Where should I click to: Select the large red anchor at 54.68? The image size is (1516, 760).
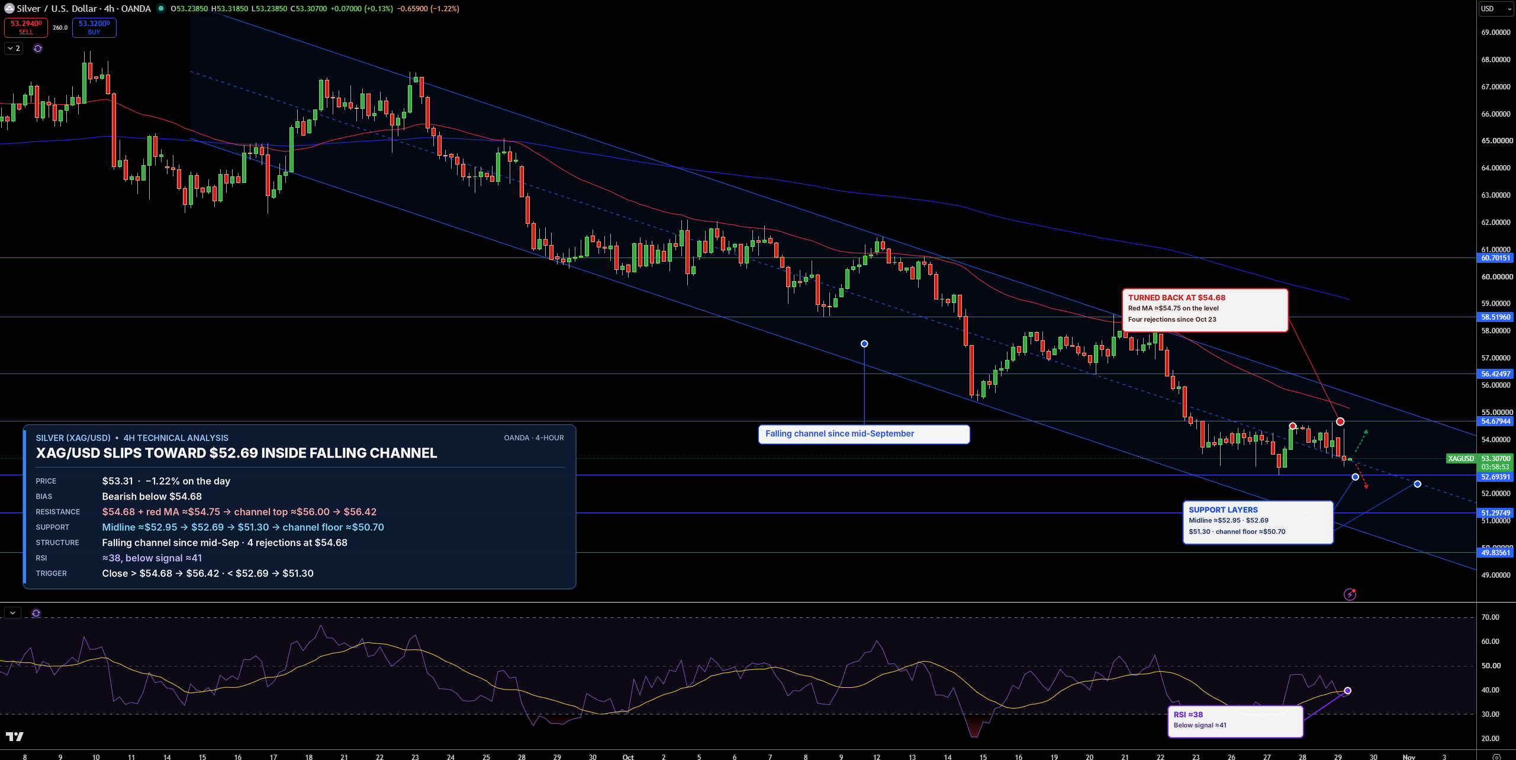point(1340,421)
